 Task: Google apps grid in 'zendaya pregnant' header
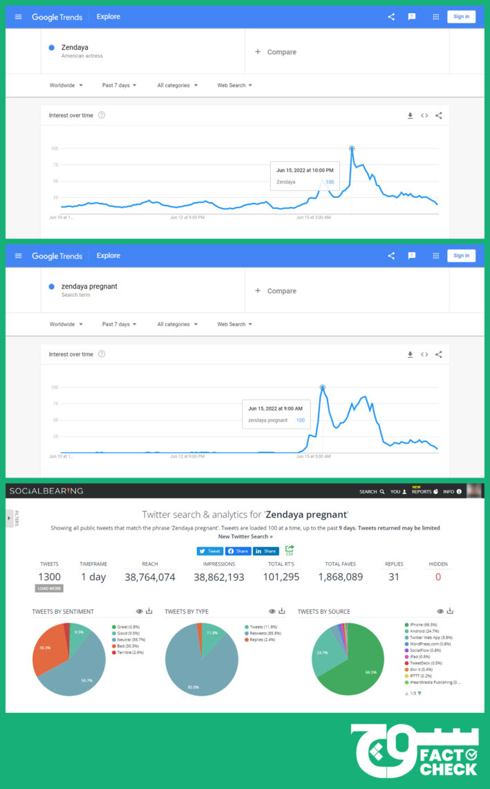point(435,255)
